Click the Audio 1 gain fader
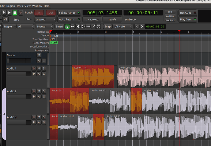Image resolution: width=211 pixels, height=146 pixels. (x=19, y=74)
